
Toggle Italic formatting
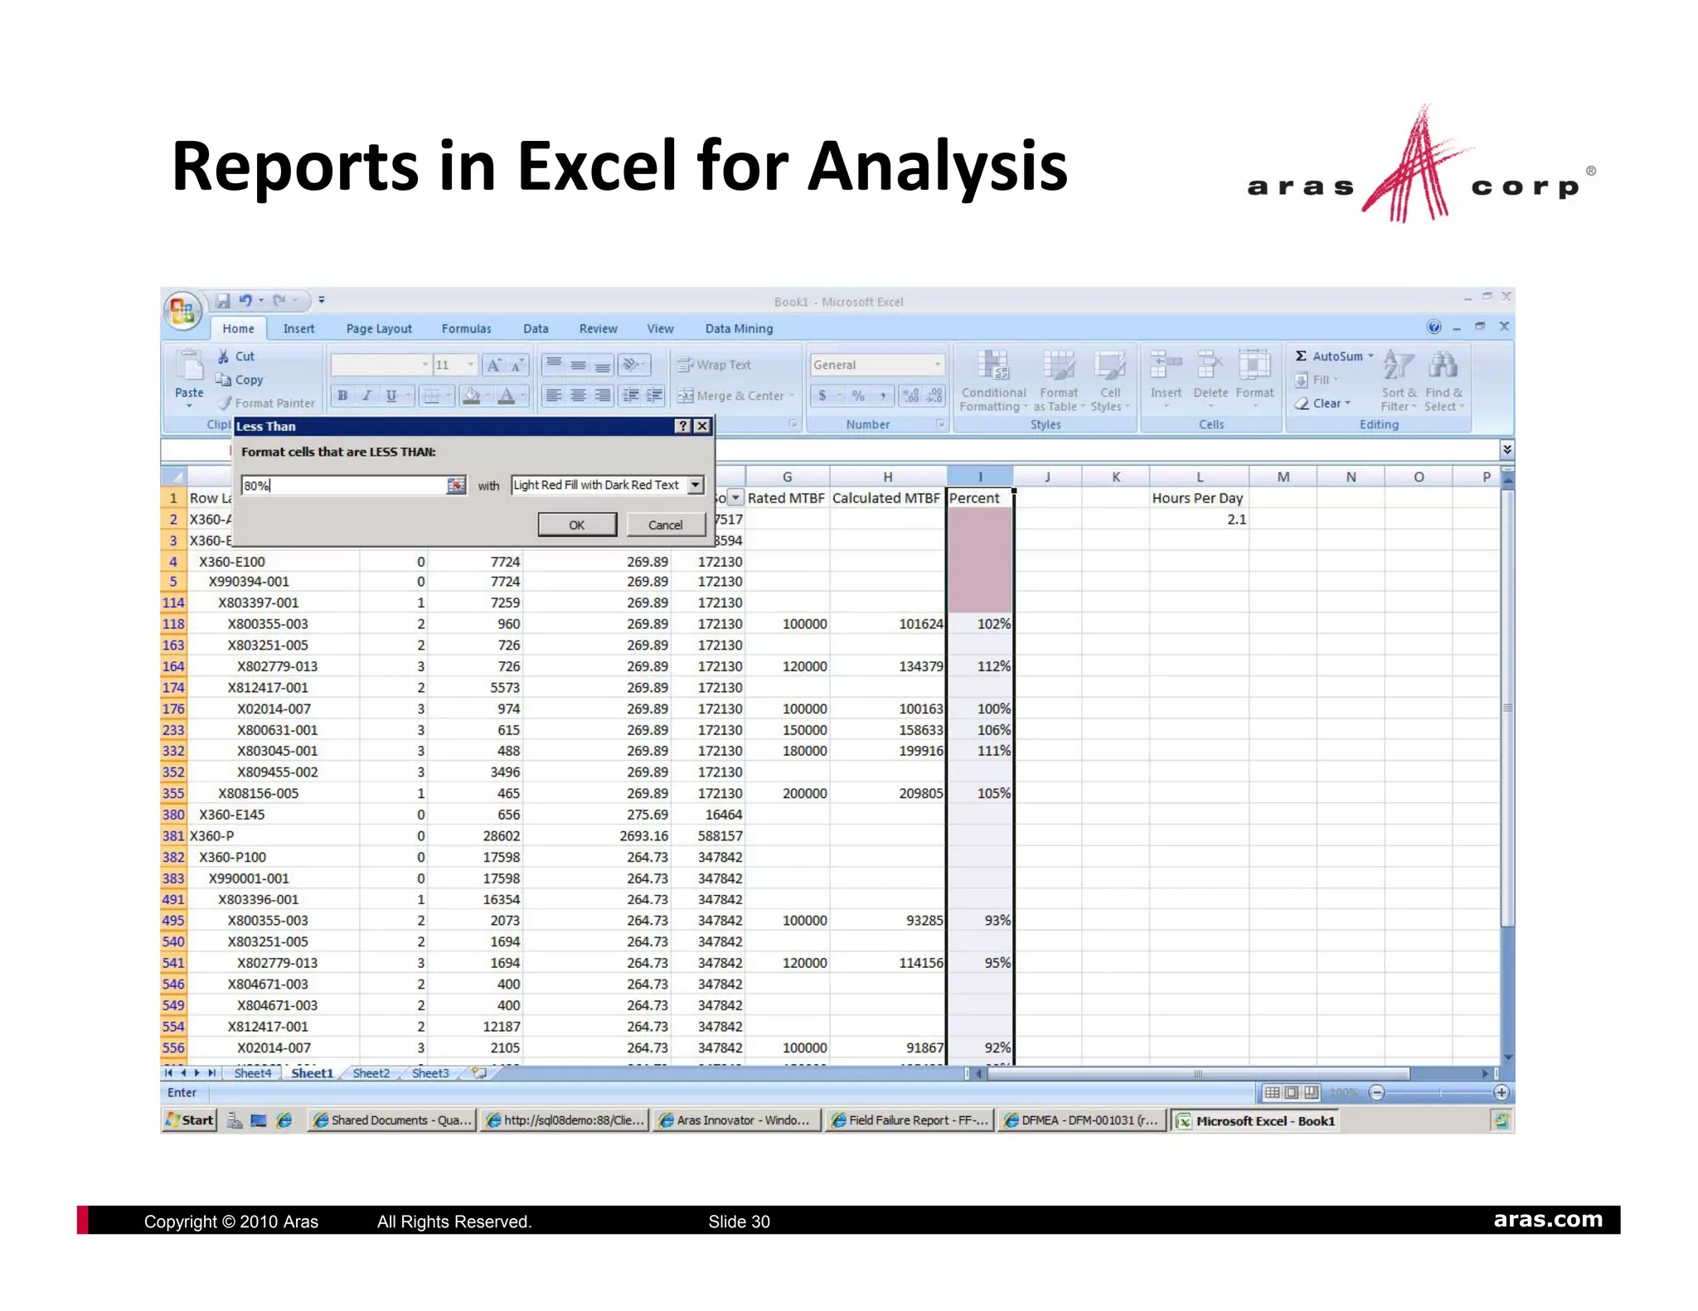[x=366, y=396]
